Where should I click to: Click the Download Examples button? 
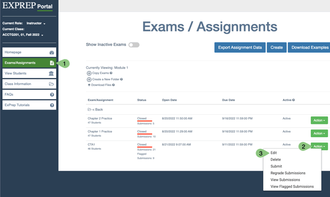309,47
